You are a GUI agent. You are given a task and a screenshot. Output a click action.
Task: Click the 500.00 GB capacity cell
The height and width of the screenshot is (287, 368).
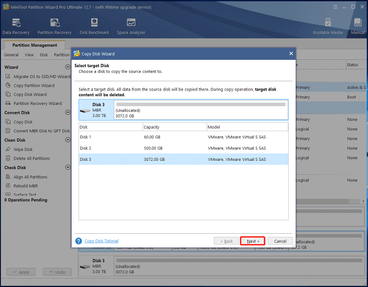point(153,148)
